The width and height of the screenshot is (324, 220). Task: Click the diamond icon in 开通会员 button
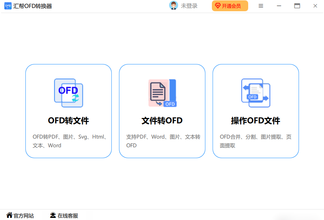click(x=218, y=6)
